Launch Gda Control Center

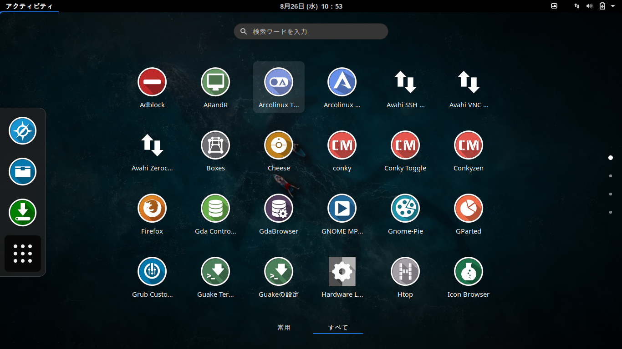[x=215, y=209]
